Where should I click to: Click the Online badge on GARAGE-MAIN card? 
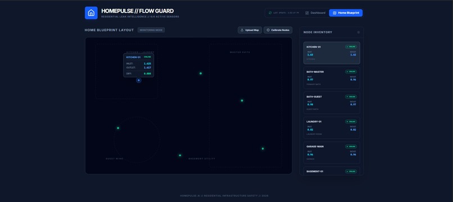click(x=351, y=146)
